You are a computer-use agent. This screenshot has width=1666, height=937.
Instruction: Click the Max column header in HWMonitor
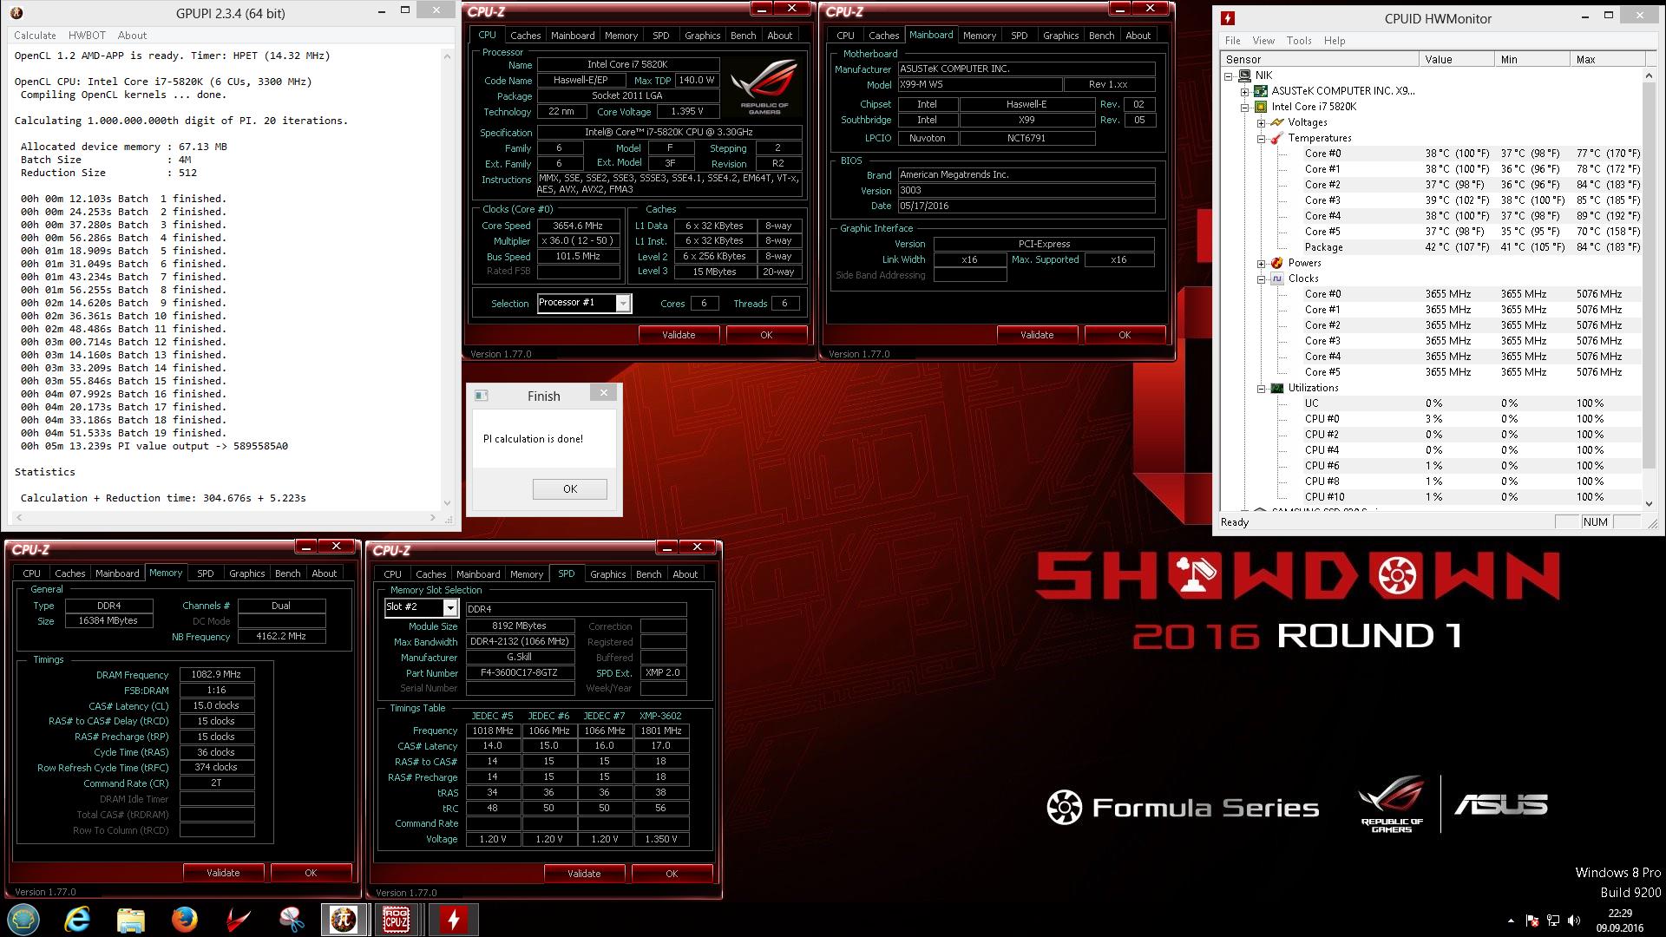click(x=1607, y=59)
